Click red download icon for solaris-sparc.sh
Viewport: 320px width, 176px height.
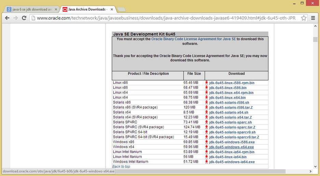(x=207, y=122)
